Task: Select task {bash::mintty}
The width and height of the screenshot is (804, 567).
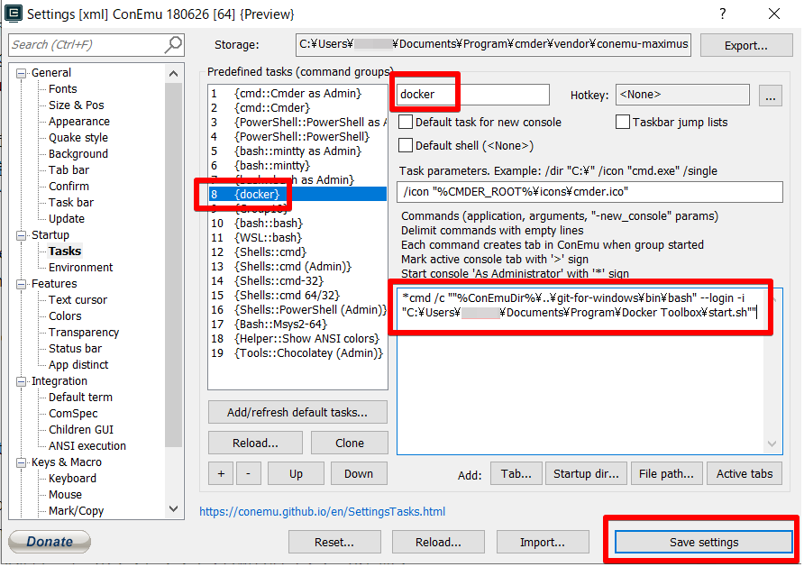Action: 297,166
